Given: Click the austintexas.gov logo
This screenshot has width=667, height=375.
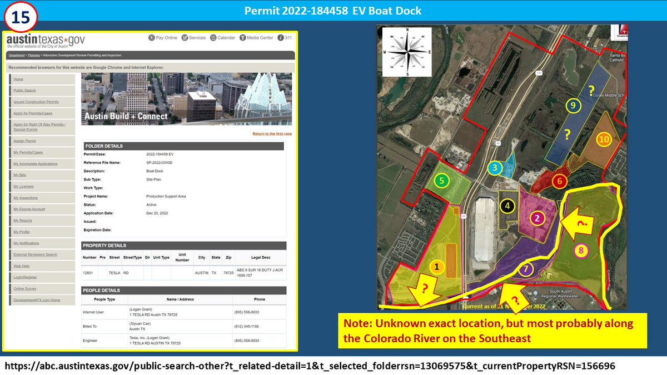Looking at the screenshot, I should (46, 41).
